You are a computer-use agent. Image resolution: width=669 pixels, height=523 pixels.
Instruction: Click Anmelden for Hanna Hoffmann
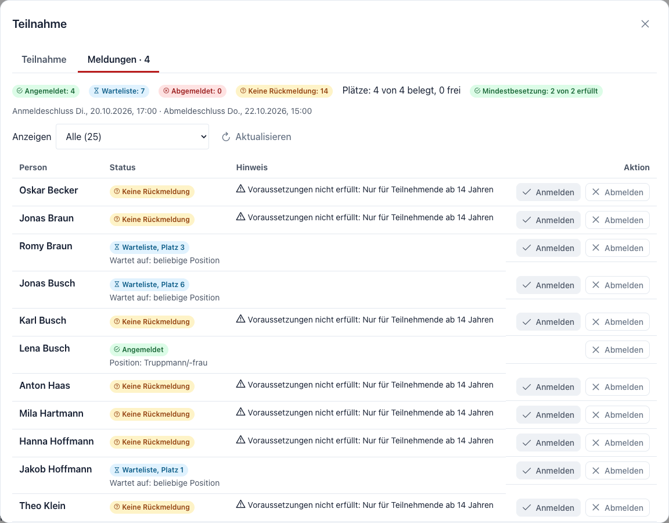coord(548,443)
